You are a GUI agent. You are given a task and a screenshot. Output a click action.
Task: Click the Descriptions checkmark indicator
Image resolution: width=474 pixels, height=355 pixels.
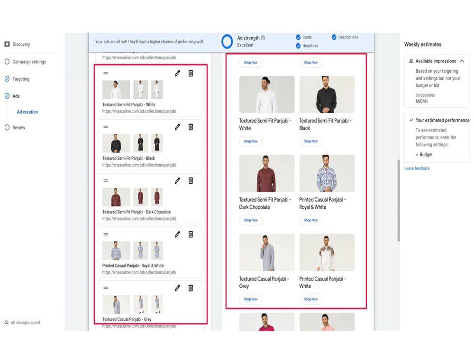(334, 37)
